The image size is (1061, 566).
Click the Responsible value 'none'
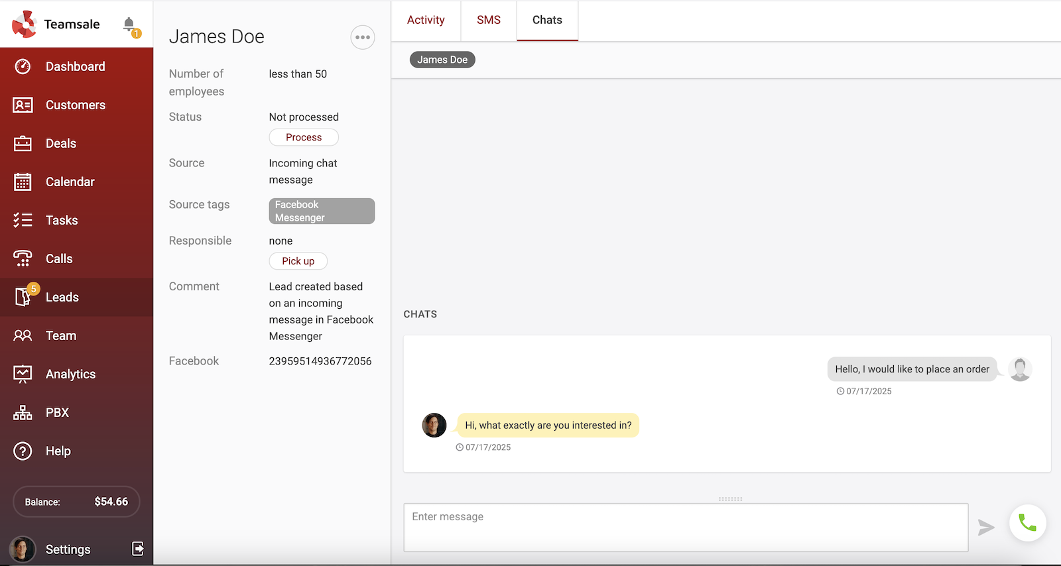pos(281,241)
